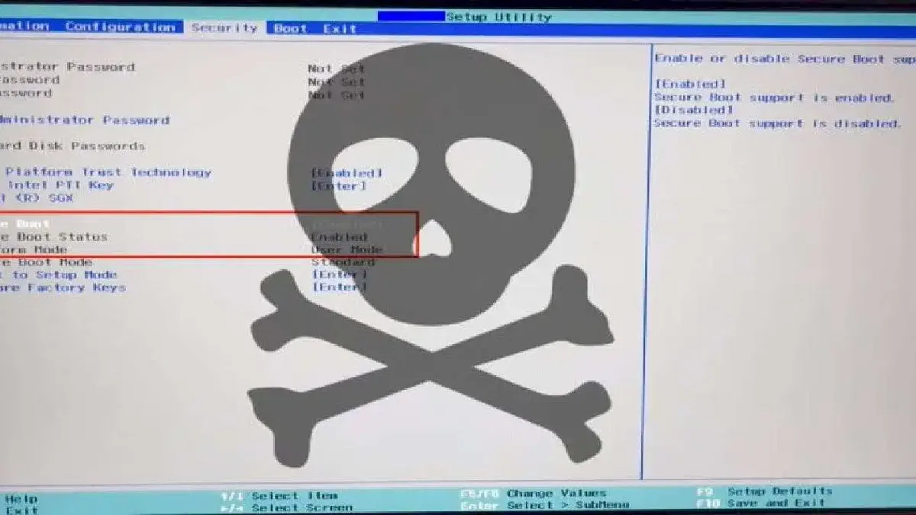Image resolution: width=916 pixels, height=515 pixels.
Task: Click the [Disabled] option in help panel
Action: 694,110
